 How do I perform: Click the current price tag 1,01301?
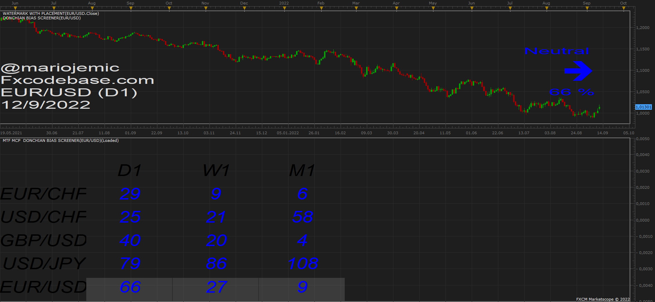click(644, 107)
